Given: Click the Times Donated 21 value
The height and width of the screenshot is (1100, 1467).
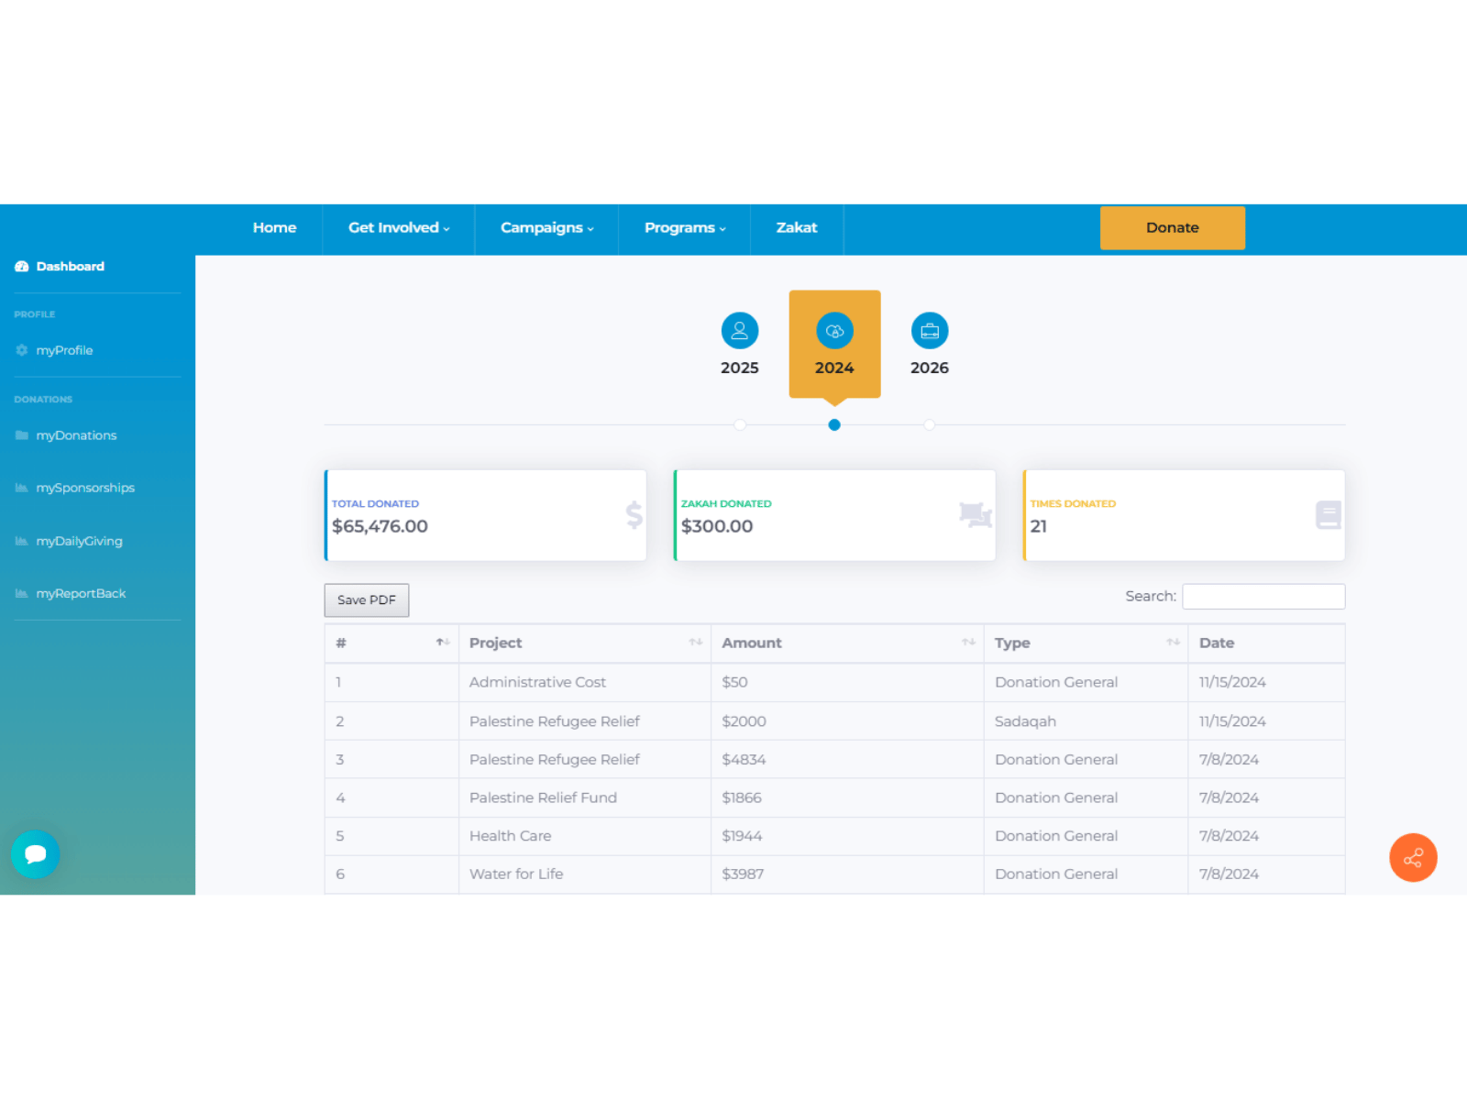Looking at the screenshot, I should coord(1039,526).
